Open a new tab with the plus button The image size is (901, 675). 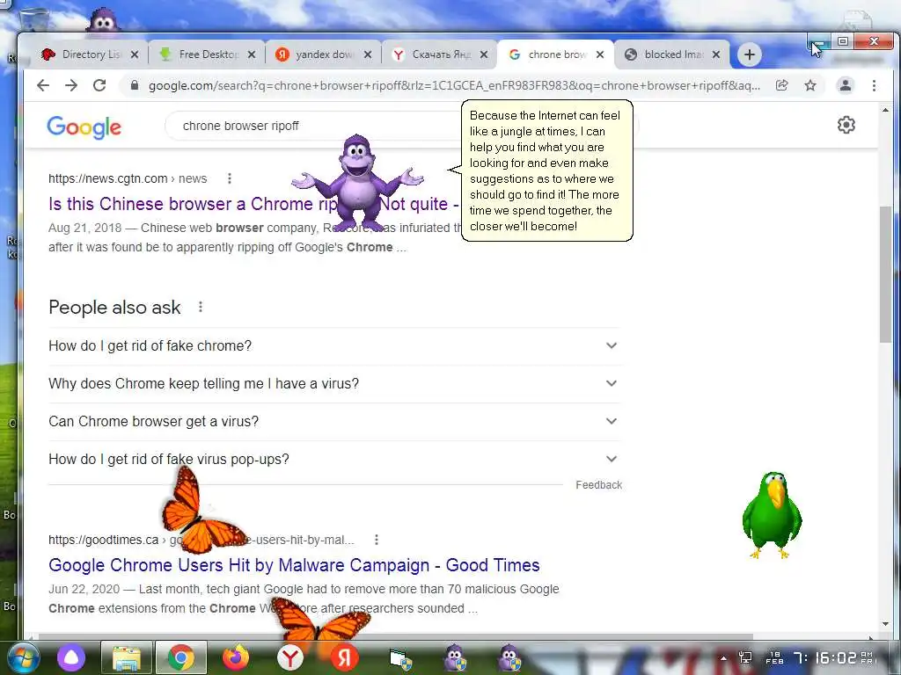point(750,54)
